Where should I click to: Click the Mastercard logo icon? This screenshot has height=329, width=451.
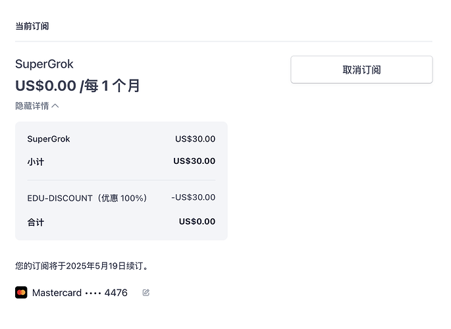point(21,293)
